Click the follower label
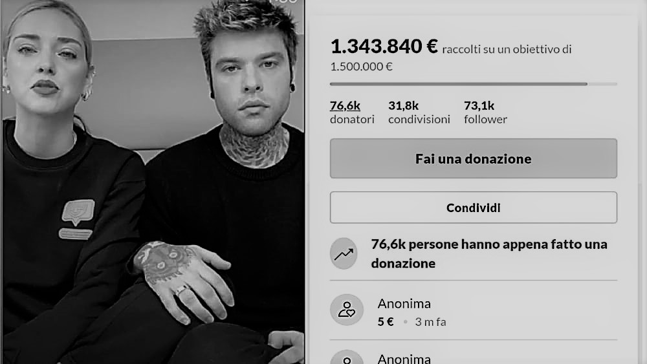 (x=485, y=120)
